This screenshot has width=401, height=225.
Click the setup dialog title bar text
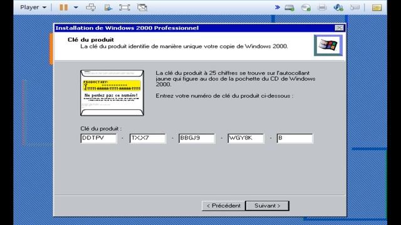coord(127,27)
